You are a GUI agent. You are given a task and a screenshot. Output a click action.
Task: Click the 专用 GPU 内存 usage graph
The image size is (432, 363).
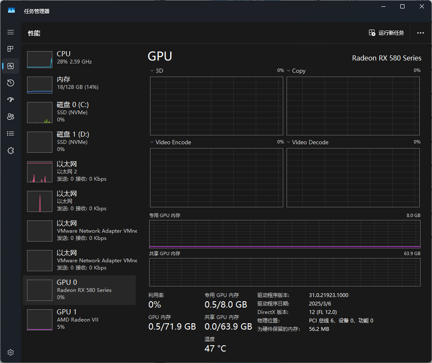click(x=284, y=234)
